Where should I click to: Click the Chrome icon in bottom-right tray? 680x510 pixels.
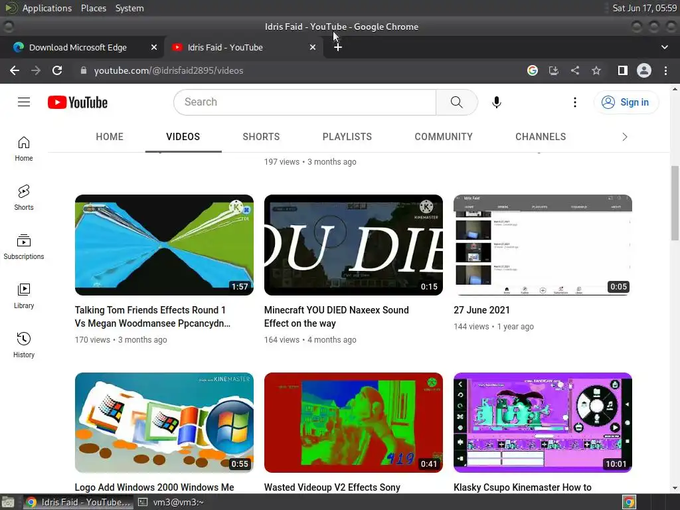tap(629, 502)
